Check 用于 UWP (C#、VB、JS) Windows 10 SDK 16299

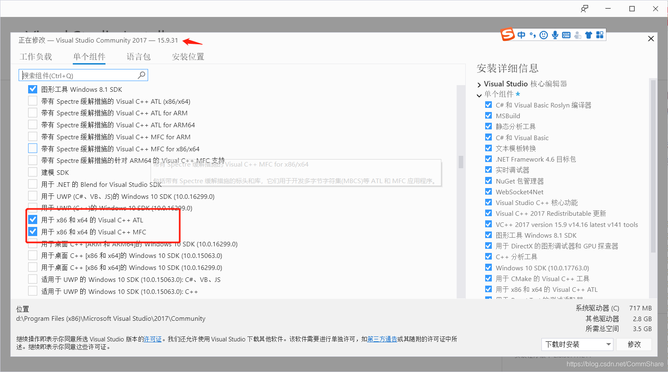click(x=33, y=196)
